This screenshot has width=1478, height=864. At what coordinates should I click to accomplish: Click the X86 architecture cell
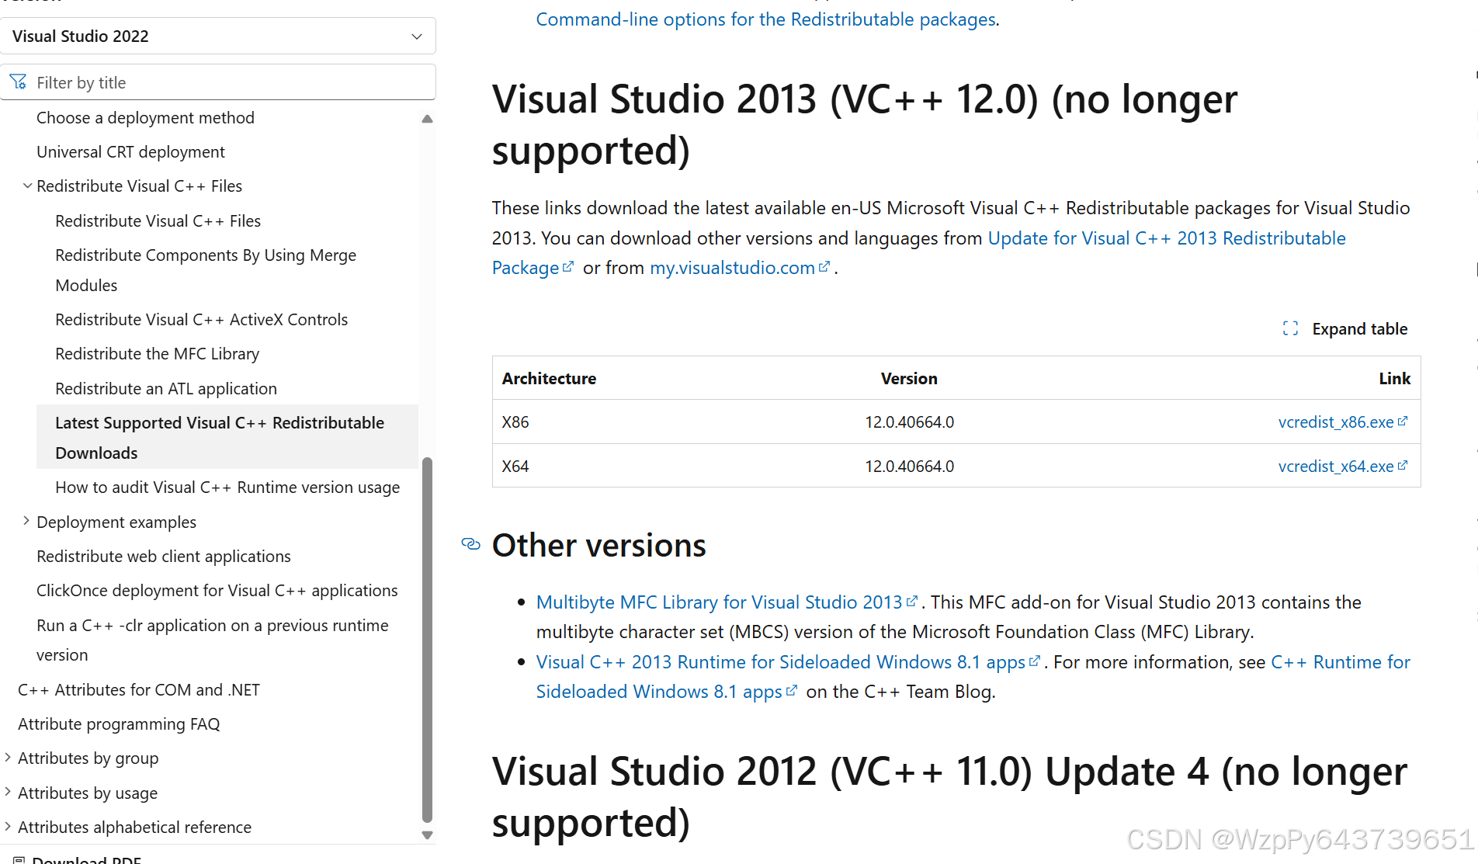[x=515, y=422]
